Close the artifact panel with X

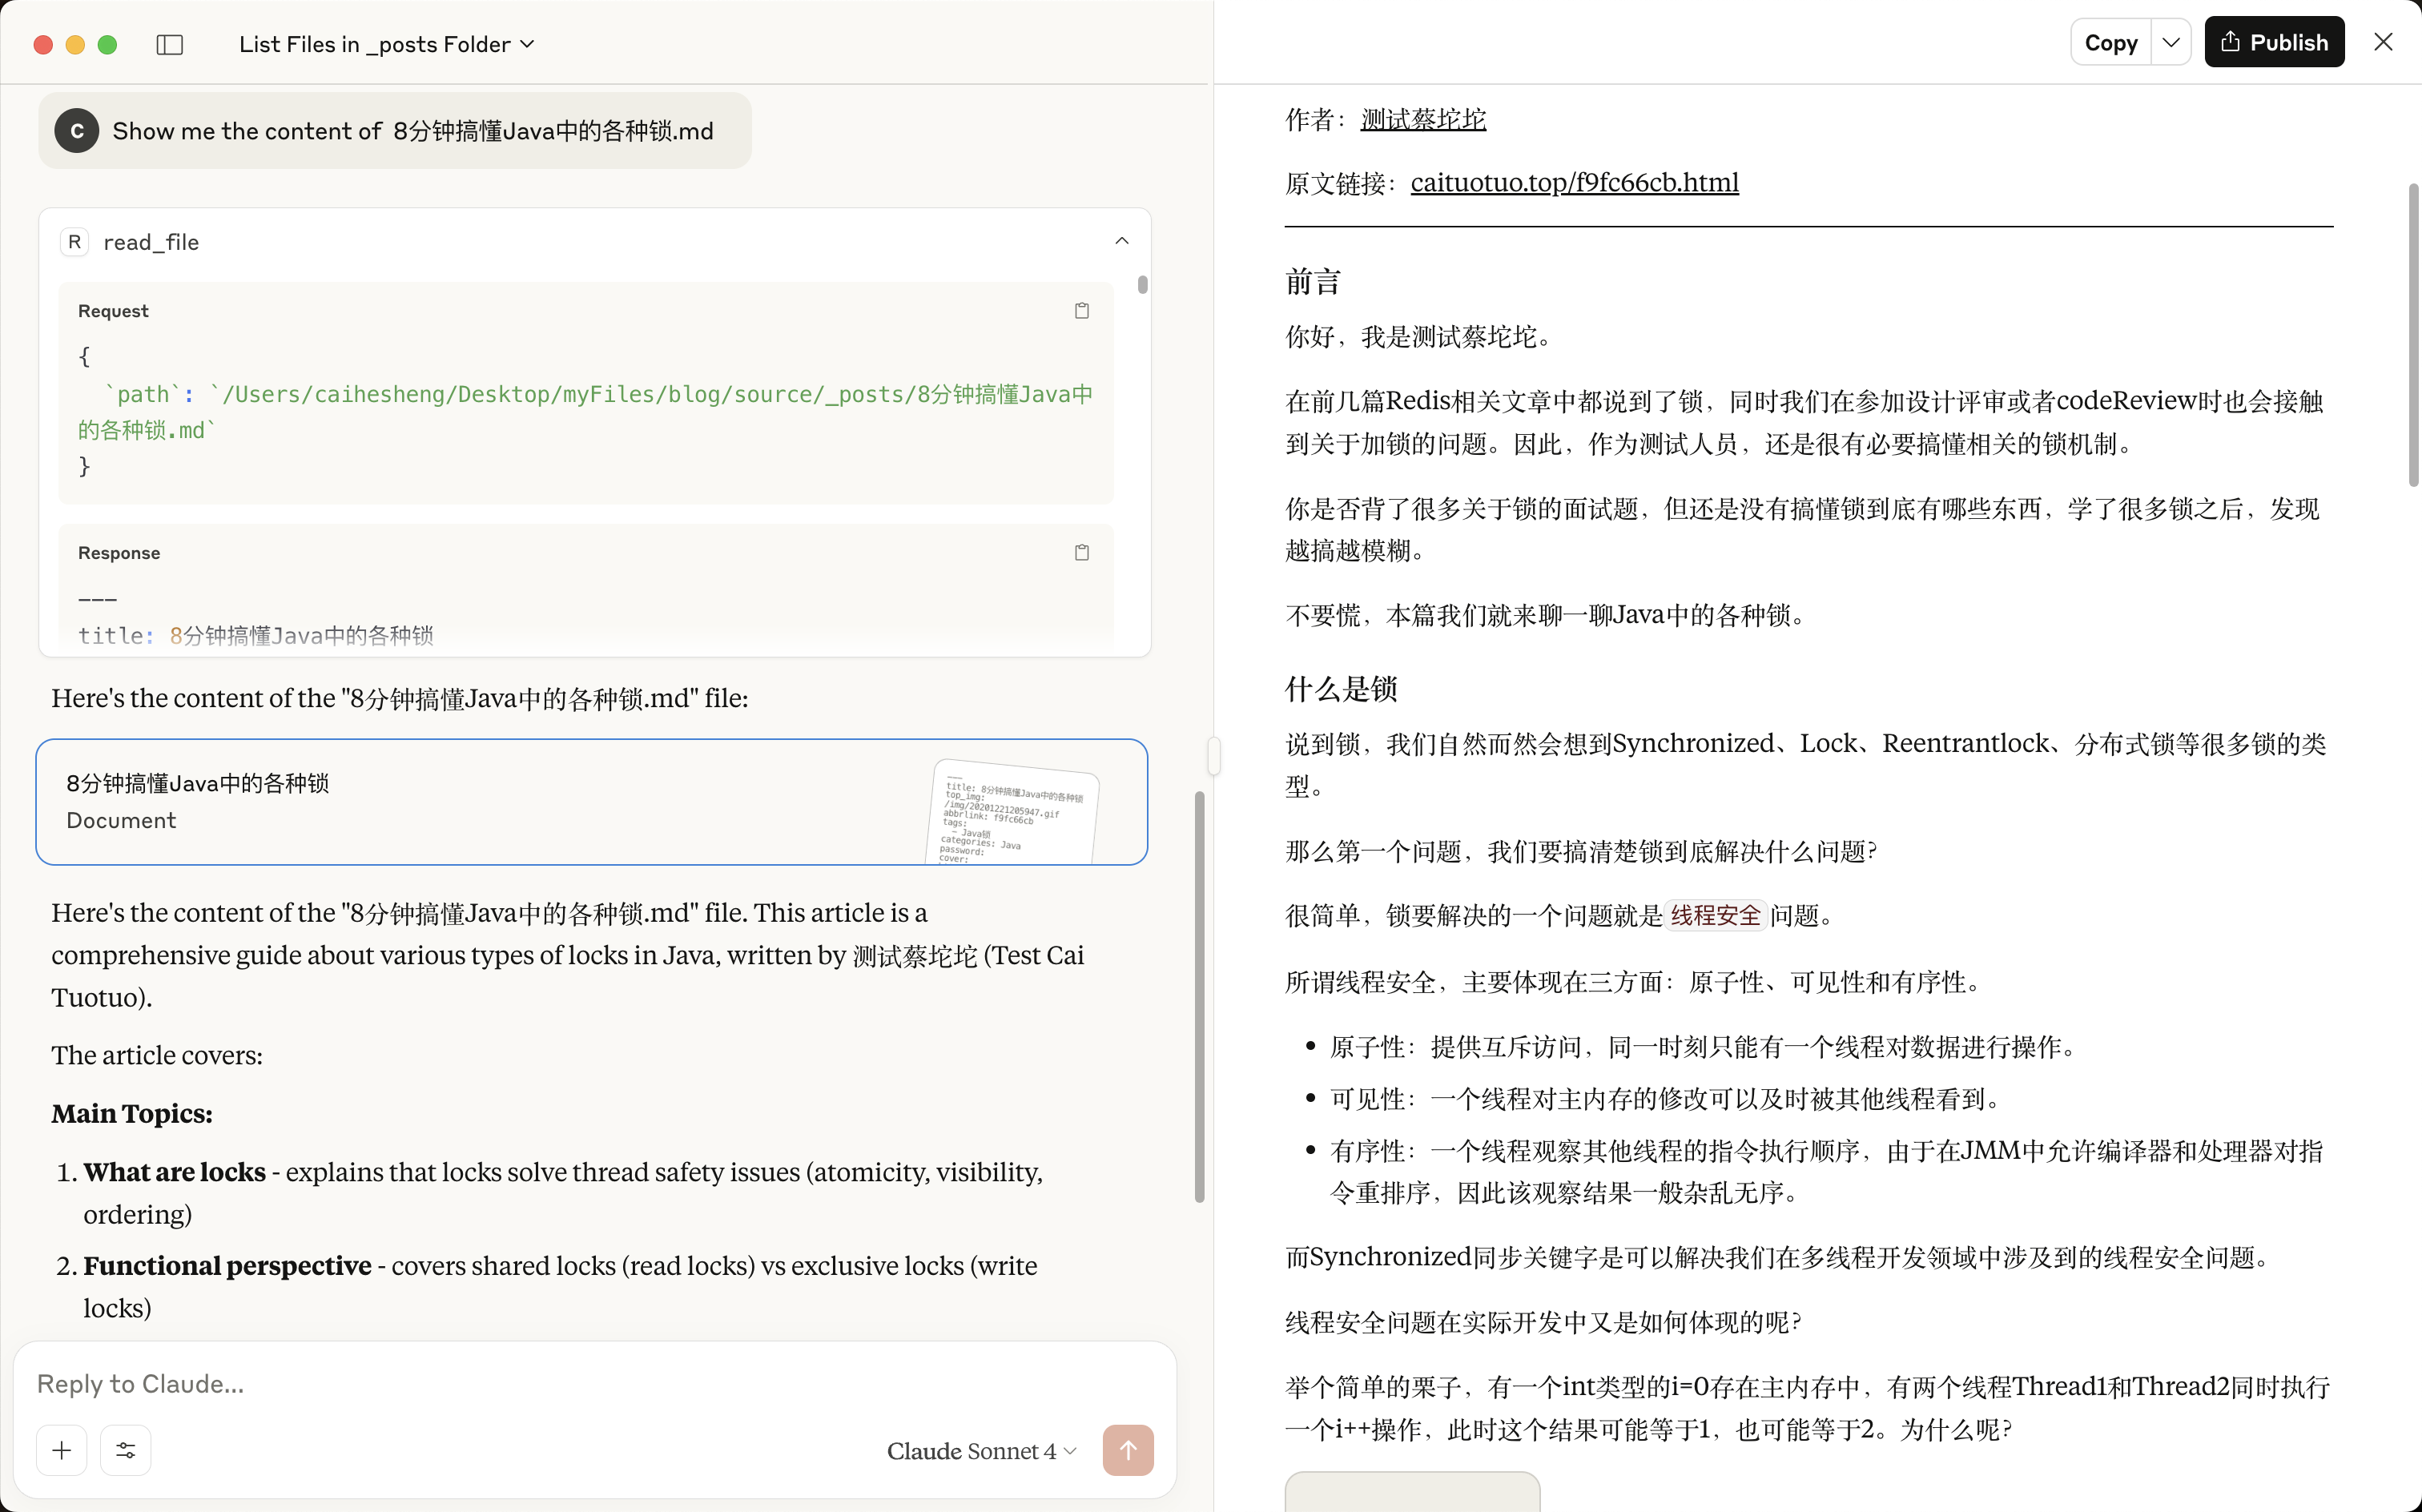tap(2383, 42)
